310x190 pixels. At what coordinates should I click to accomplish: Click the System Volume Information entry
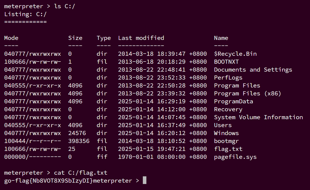tap(258, 117)
